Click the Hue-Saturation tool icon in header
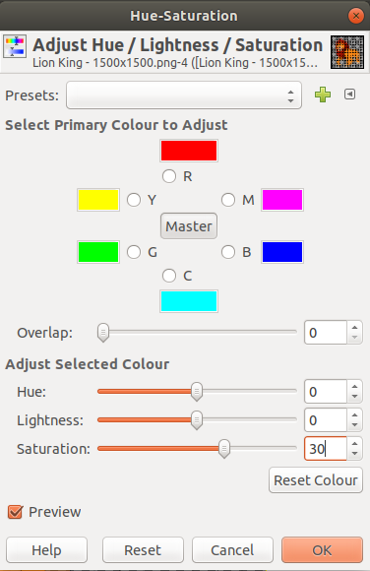 click(15, 46)
